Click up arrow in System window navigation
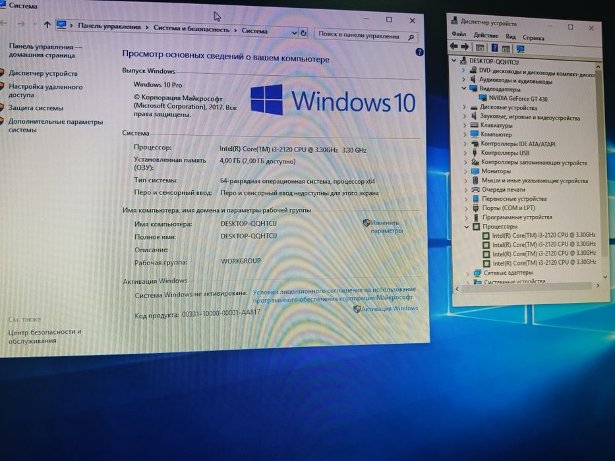The height and width of the screenshot is (461, 615). (x=47, y=25)
